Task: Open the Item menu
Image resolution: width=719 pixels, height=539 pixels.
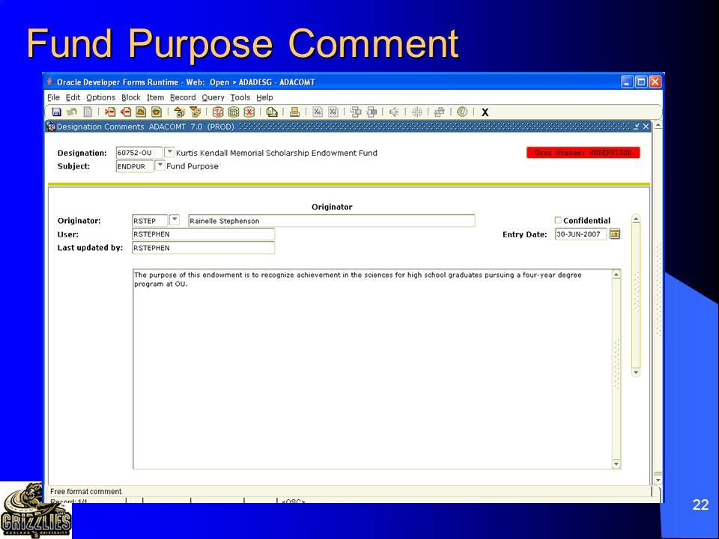Action: (155, 97)
